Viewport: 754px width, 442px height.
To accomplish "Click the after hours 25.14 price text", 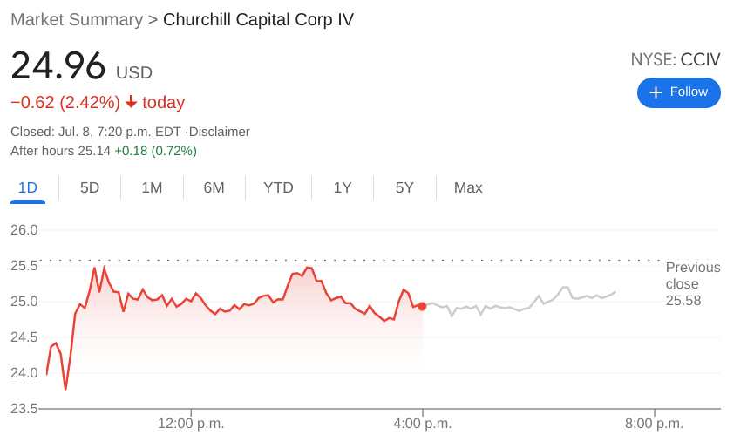I will click(93, 151).
